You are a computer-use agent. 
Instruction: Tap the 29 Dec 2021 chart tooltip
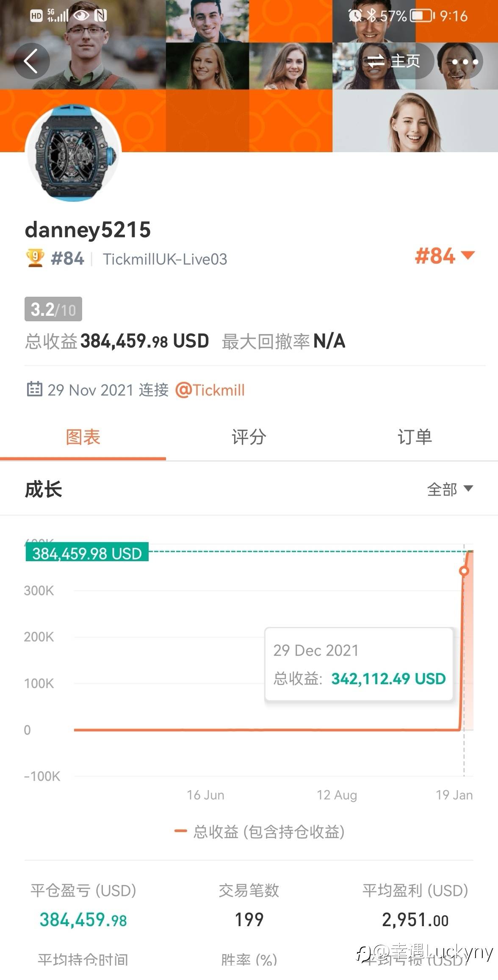(x=359, y=664)
